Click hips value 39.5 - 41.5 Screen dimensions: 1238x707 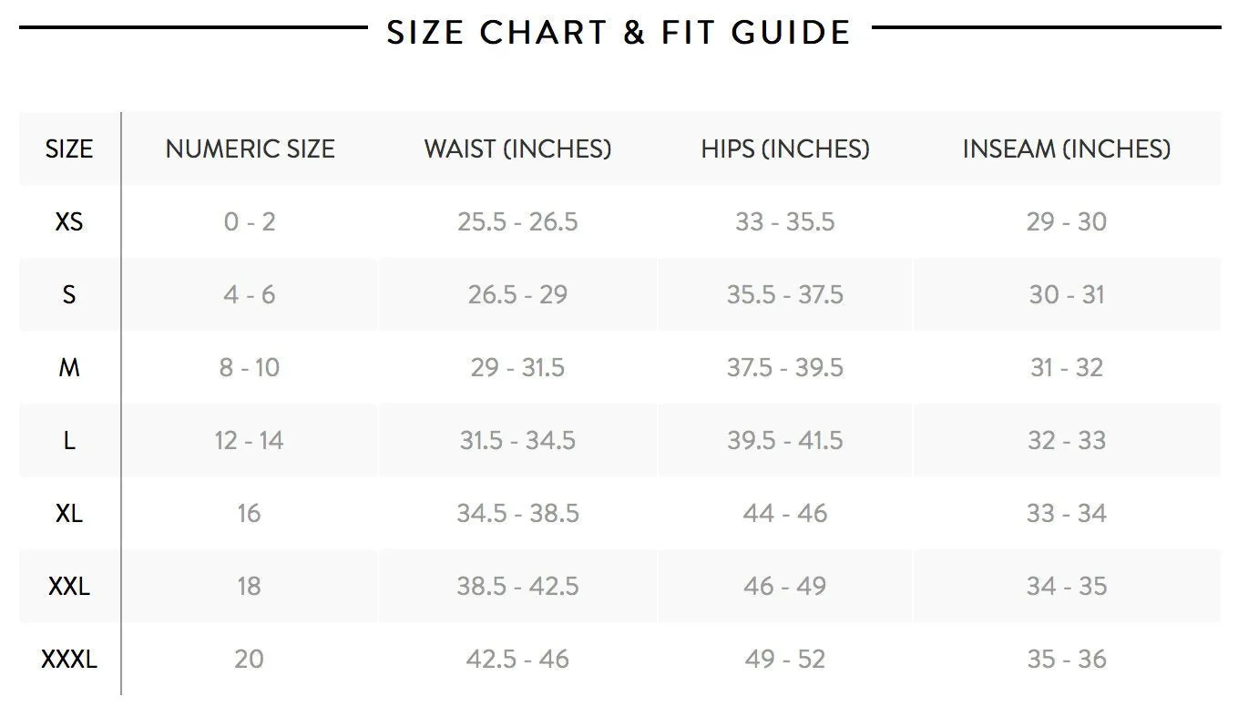click(785, 440)
